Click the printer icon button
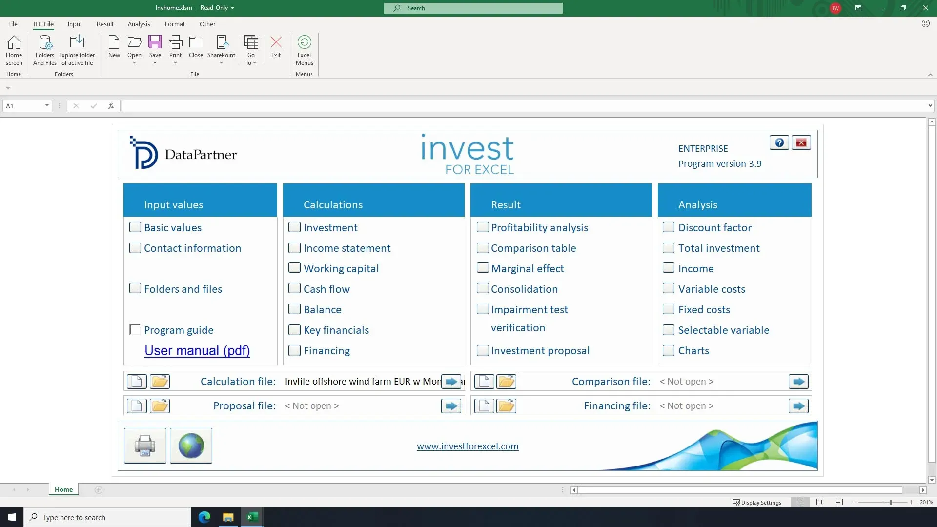Screen dimensions: 937x527 (x=145, y=446)
